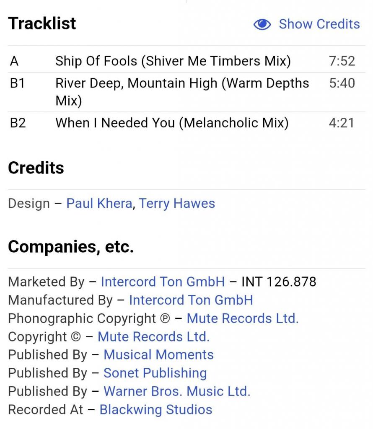Click the Tracklist section heading
Screen dimensions: 373x429
tap(42, 23)
